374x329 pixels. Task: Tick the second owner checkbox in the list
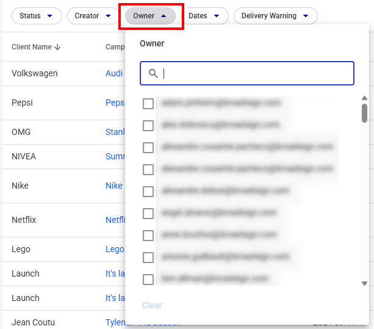pos(148,126)
